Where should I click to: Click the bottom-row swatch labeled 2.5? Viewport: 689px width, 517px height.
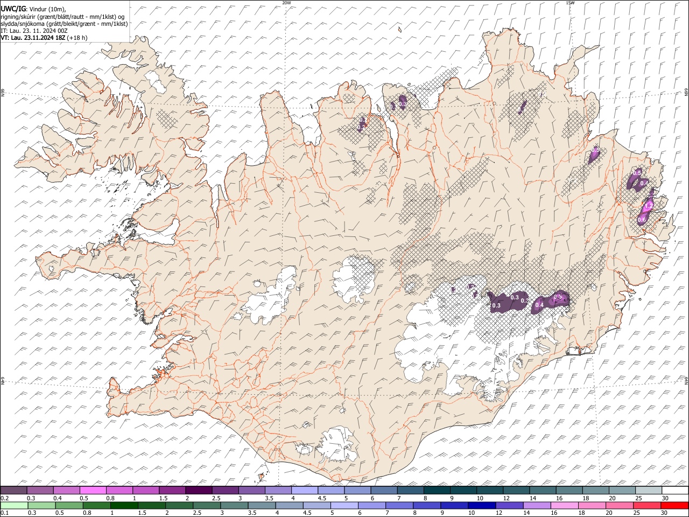pos(207,505)
